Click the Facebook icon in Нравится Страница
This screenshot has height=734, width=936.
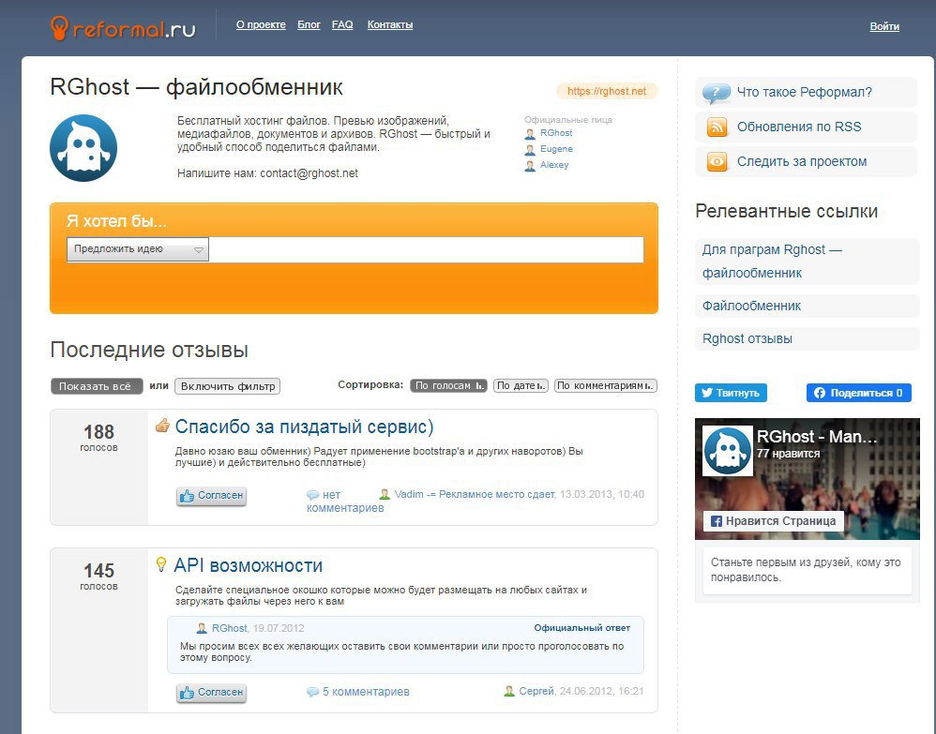[x=717, y=521]
